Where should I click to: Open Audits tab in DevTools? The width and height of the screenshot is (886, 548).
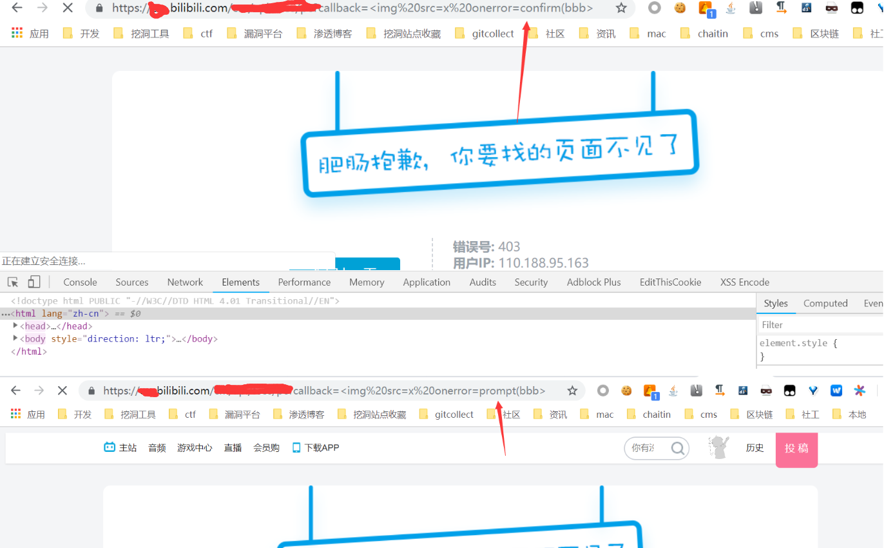(483, 282)
